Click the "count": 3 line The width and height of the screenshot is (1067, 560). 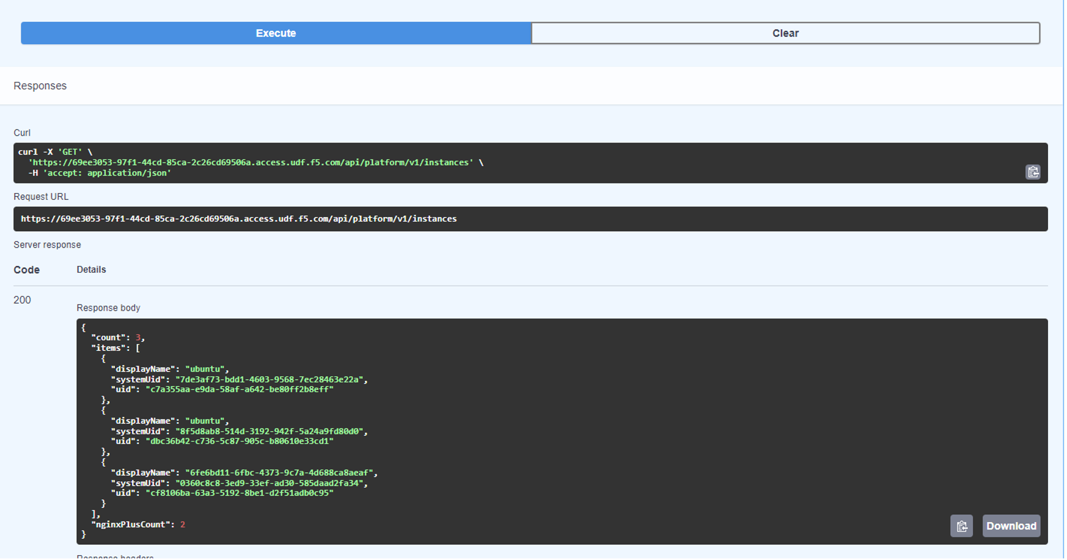click(x=118, y=337)
